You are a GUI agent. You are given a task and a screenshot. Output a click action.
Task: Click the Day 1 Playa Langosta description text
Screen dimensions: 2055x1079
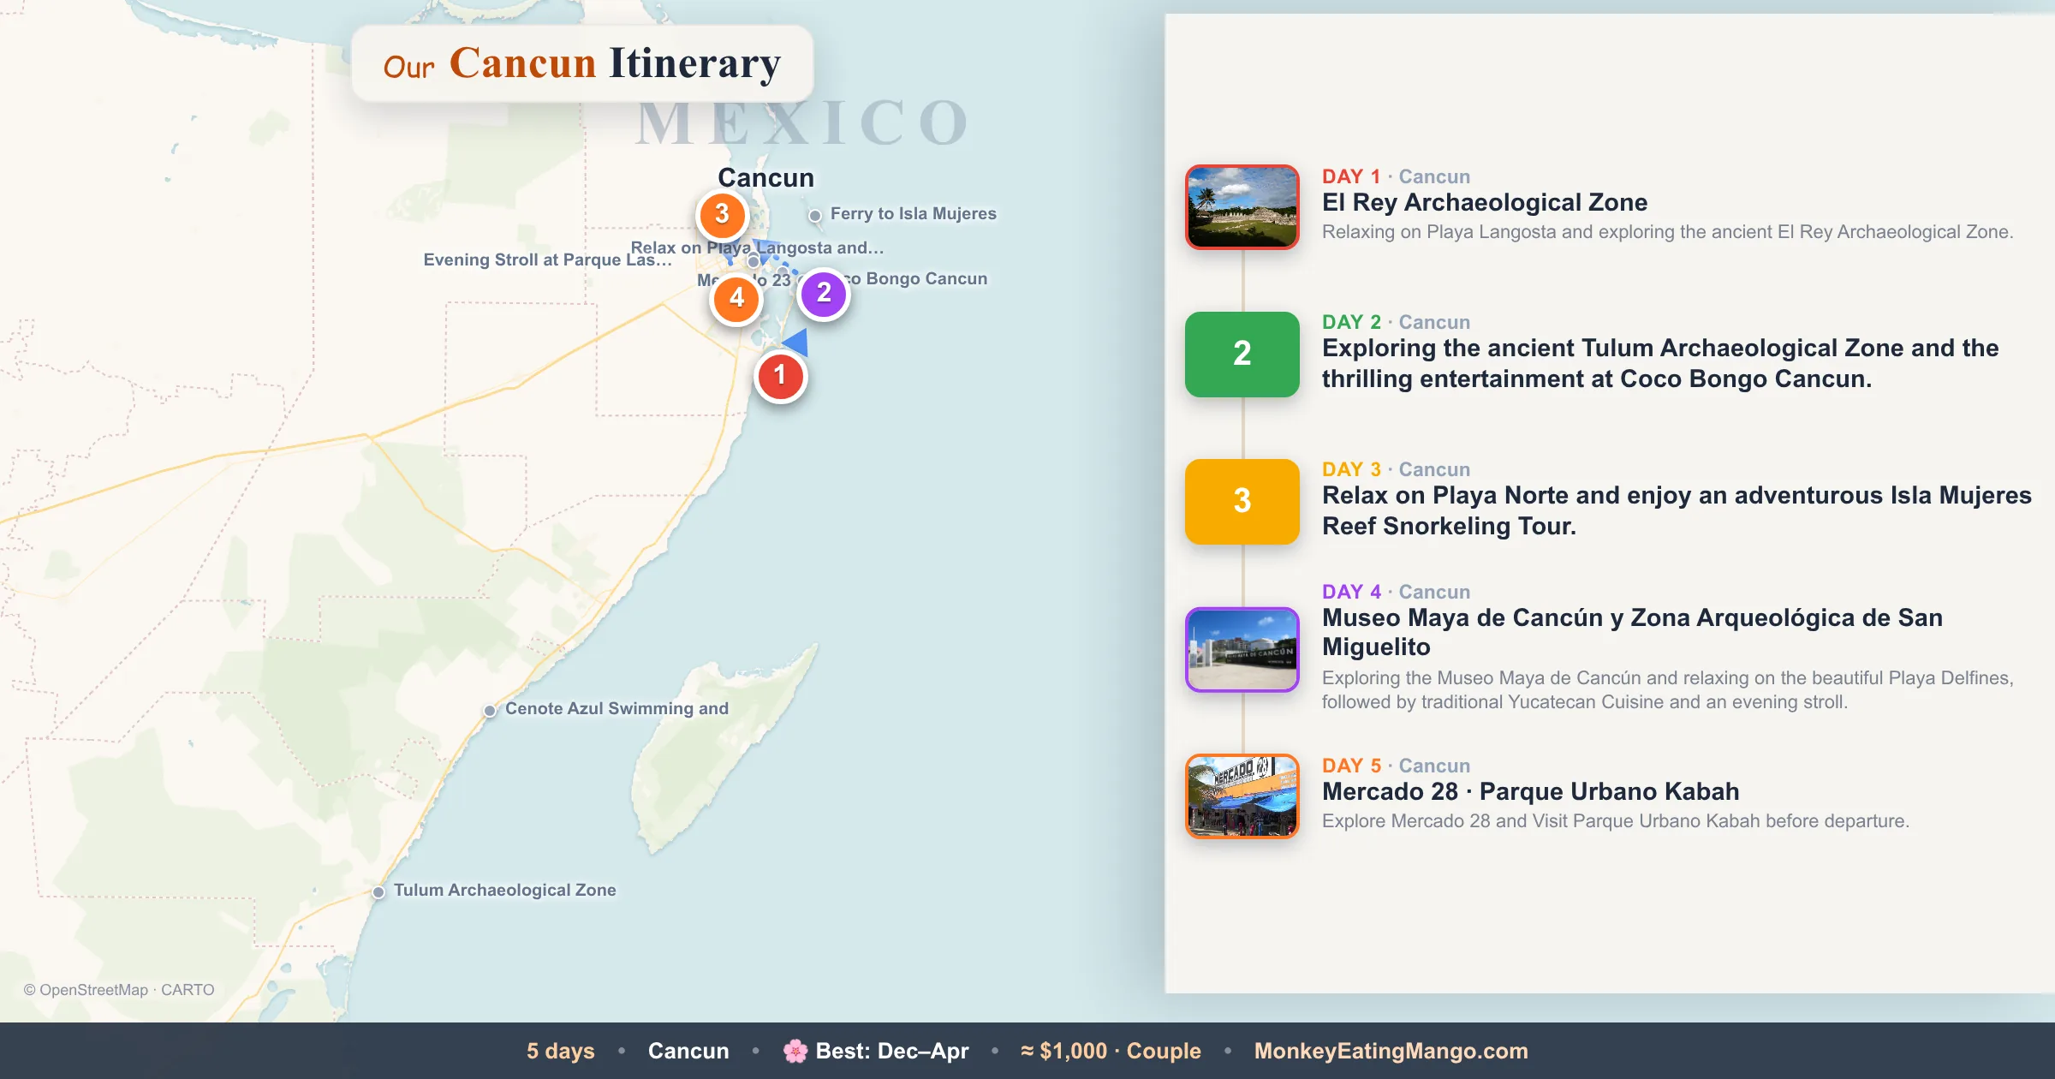[1667, 232]
